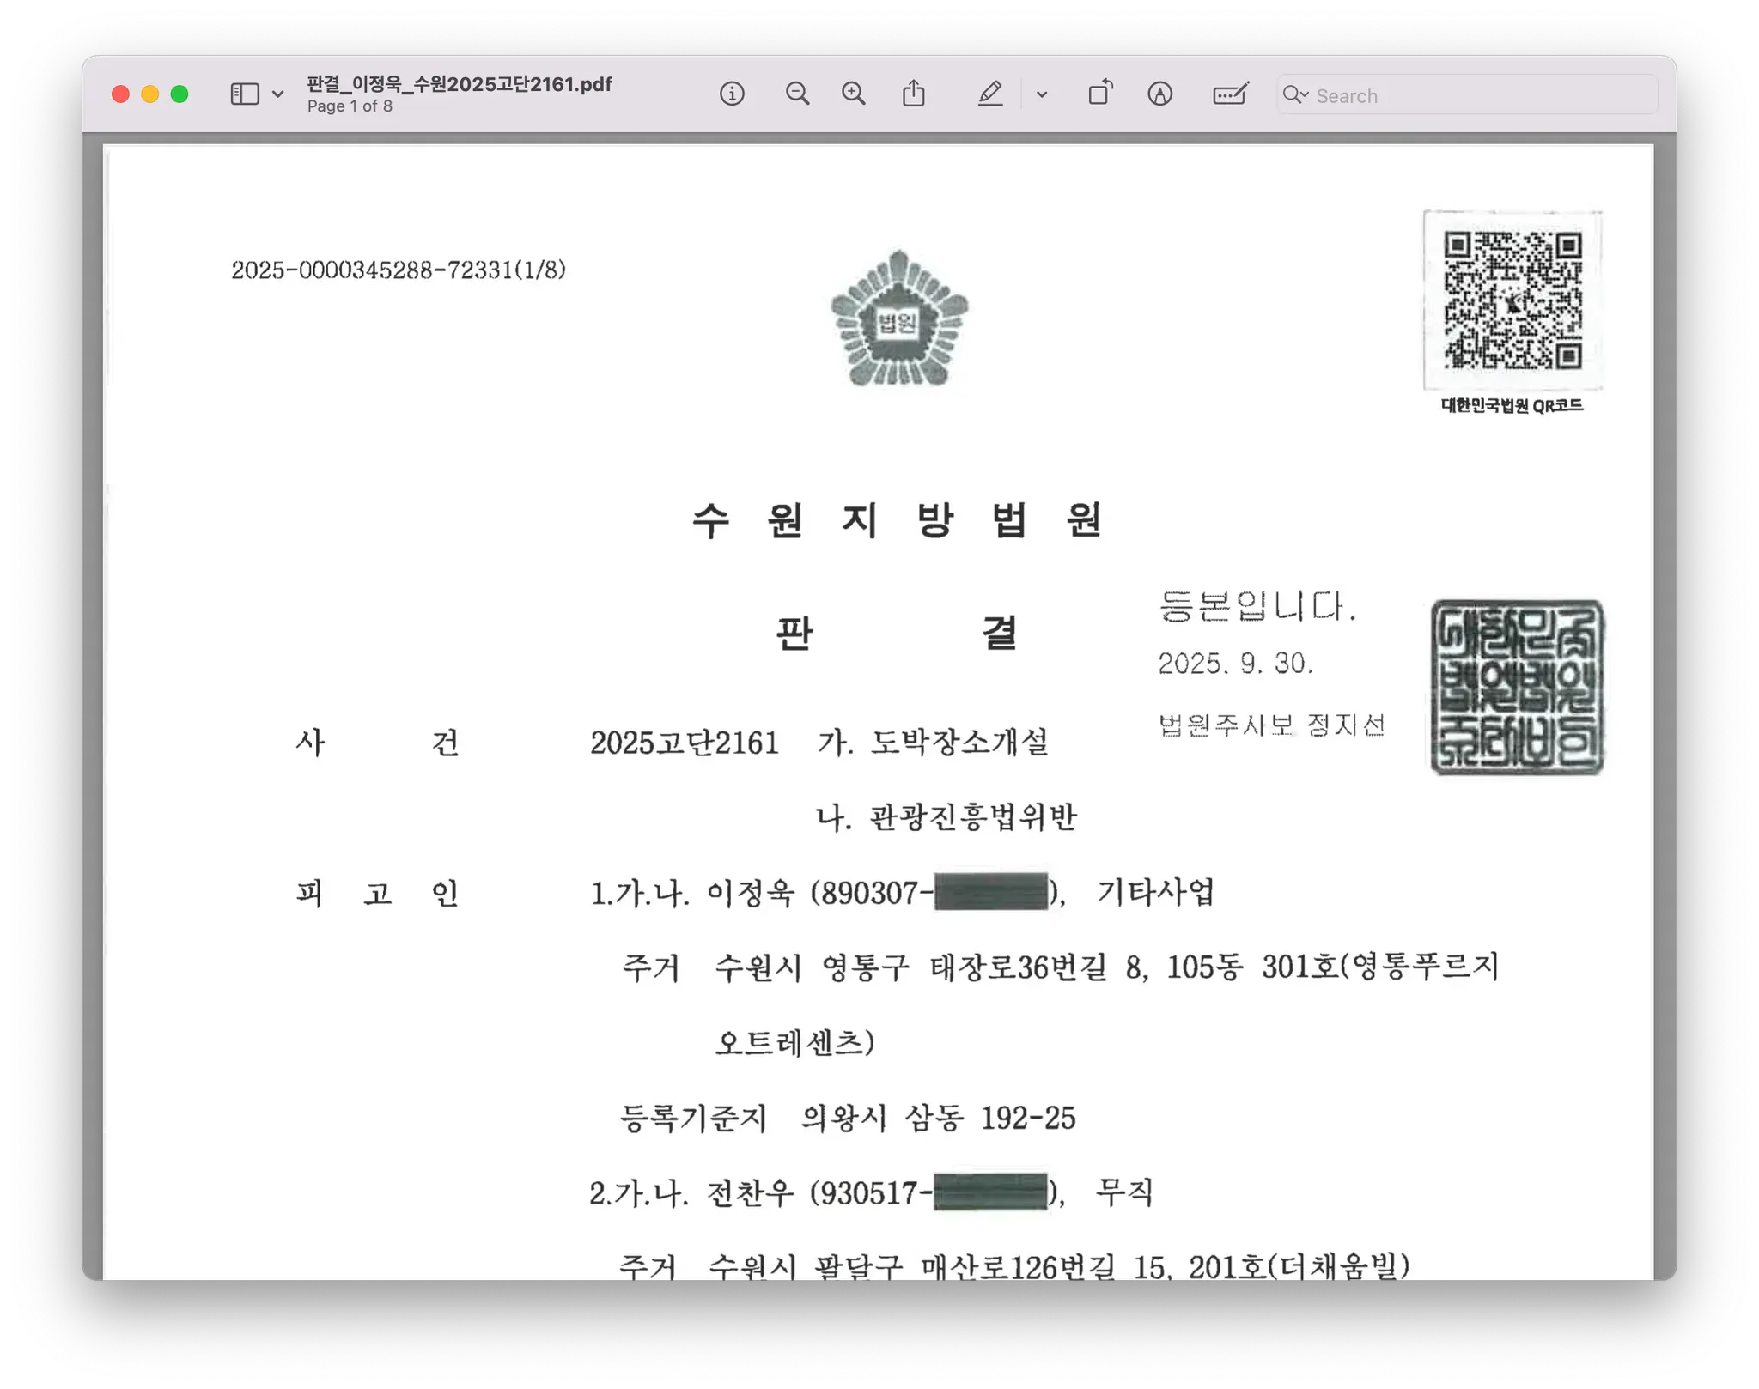This screenshot has height=1389, width=1759.
Task: Open the document Info inspector
Action: click(x=731, y=94)
